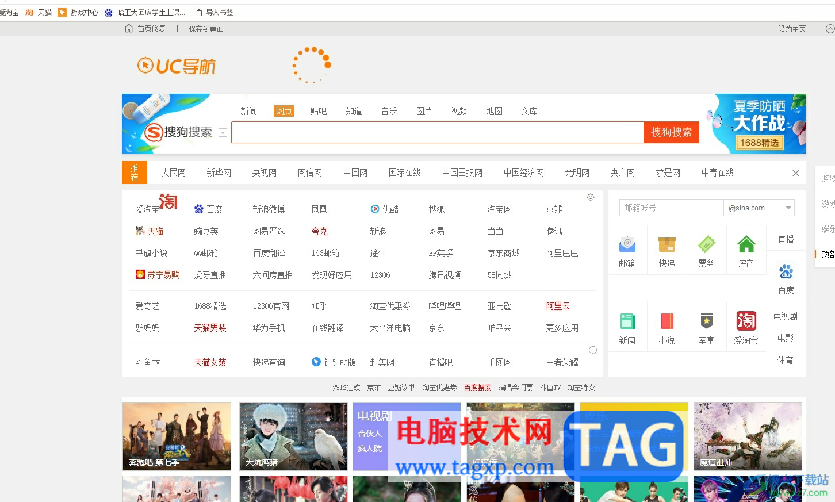This screenshot has width=835, height=502.
Task: Open the 天坑鹰猎 thumbnail
Action: [293, 436]
